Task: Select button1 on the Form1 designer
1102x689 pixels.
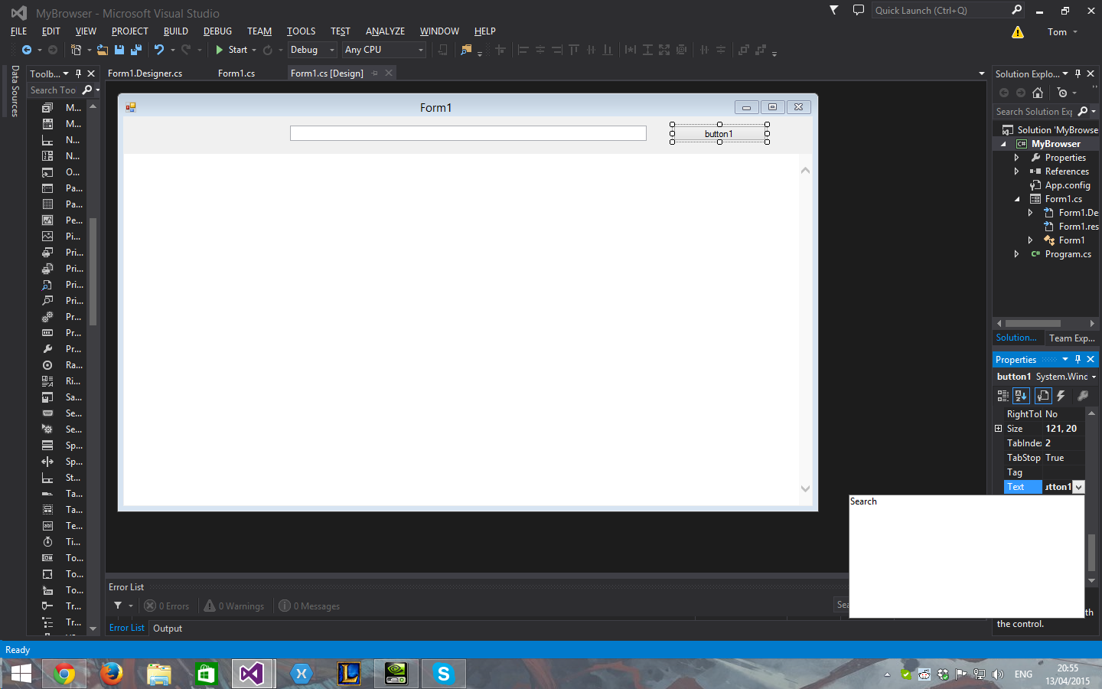Action: point(719,134)
